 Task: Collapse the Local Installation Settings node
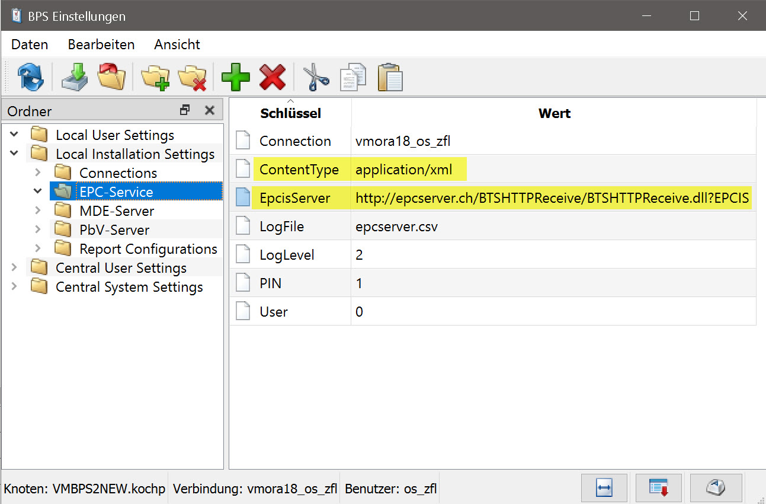coord(14,154)
